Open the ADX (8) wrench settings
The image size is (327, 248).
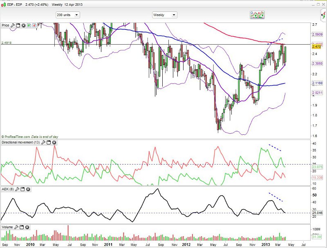17,189
